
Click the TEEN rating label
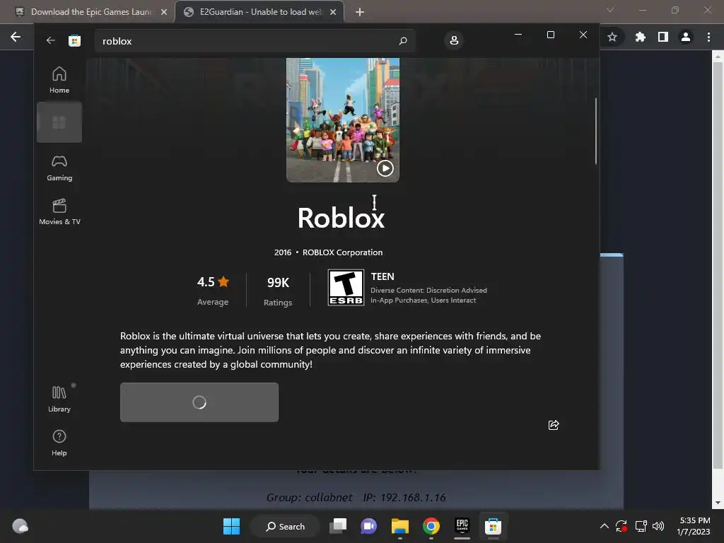pos(383,276)
